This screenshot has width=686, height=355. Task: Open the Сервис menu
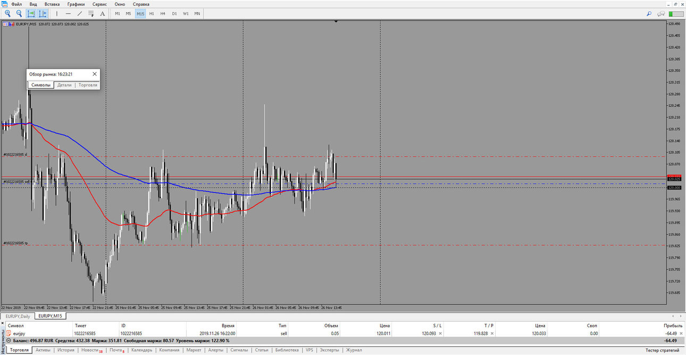click(x=99, y=4)
